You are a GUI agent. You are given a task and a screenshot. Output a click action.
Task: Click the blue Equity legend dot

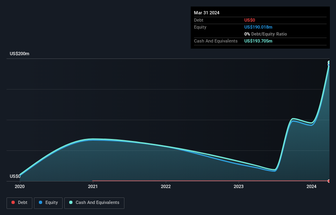(41, 202)
